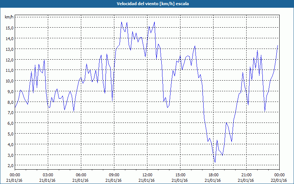This screenshot has width=294, height=184.
Task: Click the 22/01/16 date label
Action: point(279,180)
